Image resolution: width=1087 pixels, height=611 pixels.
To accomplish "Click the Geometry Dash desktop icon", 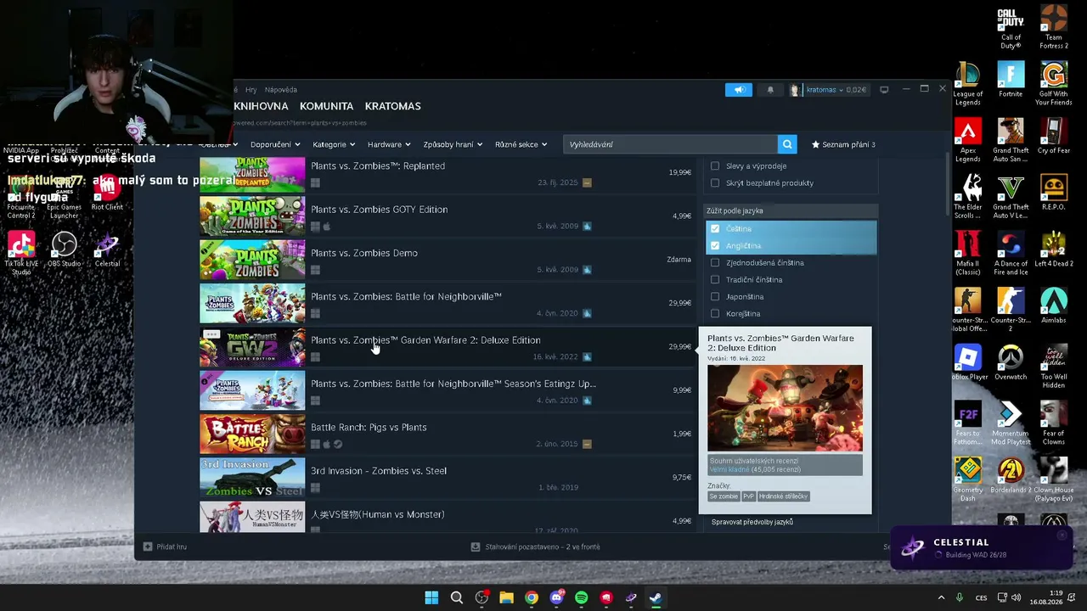I will click(x=967, y=480).
